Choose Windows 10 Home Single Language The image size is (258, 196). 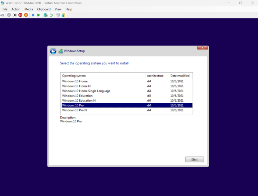pos(127,91)
